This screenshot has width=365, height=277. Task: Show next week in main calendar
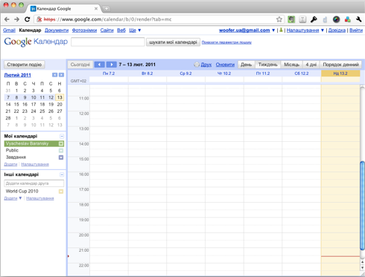[112, 65]
